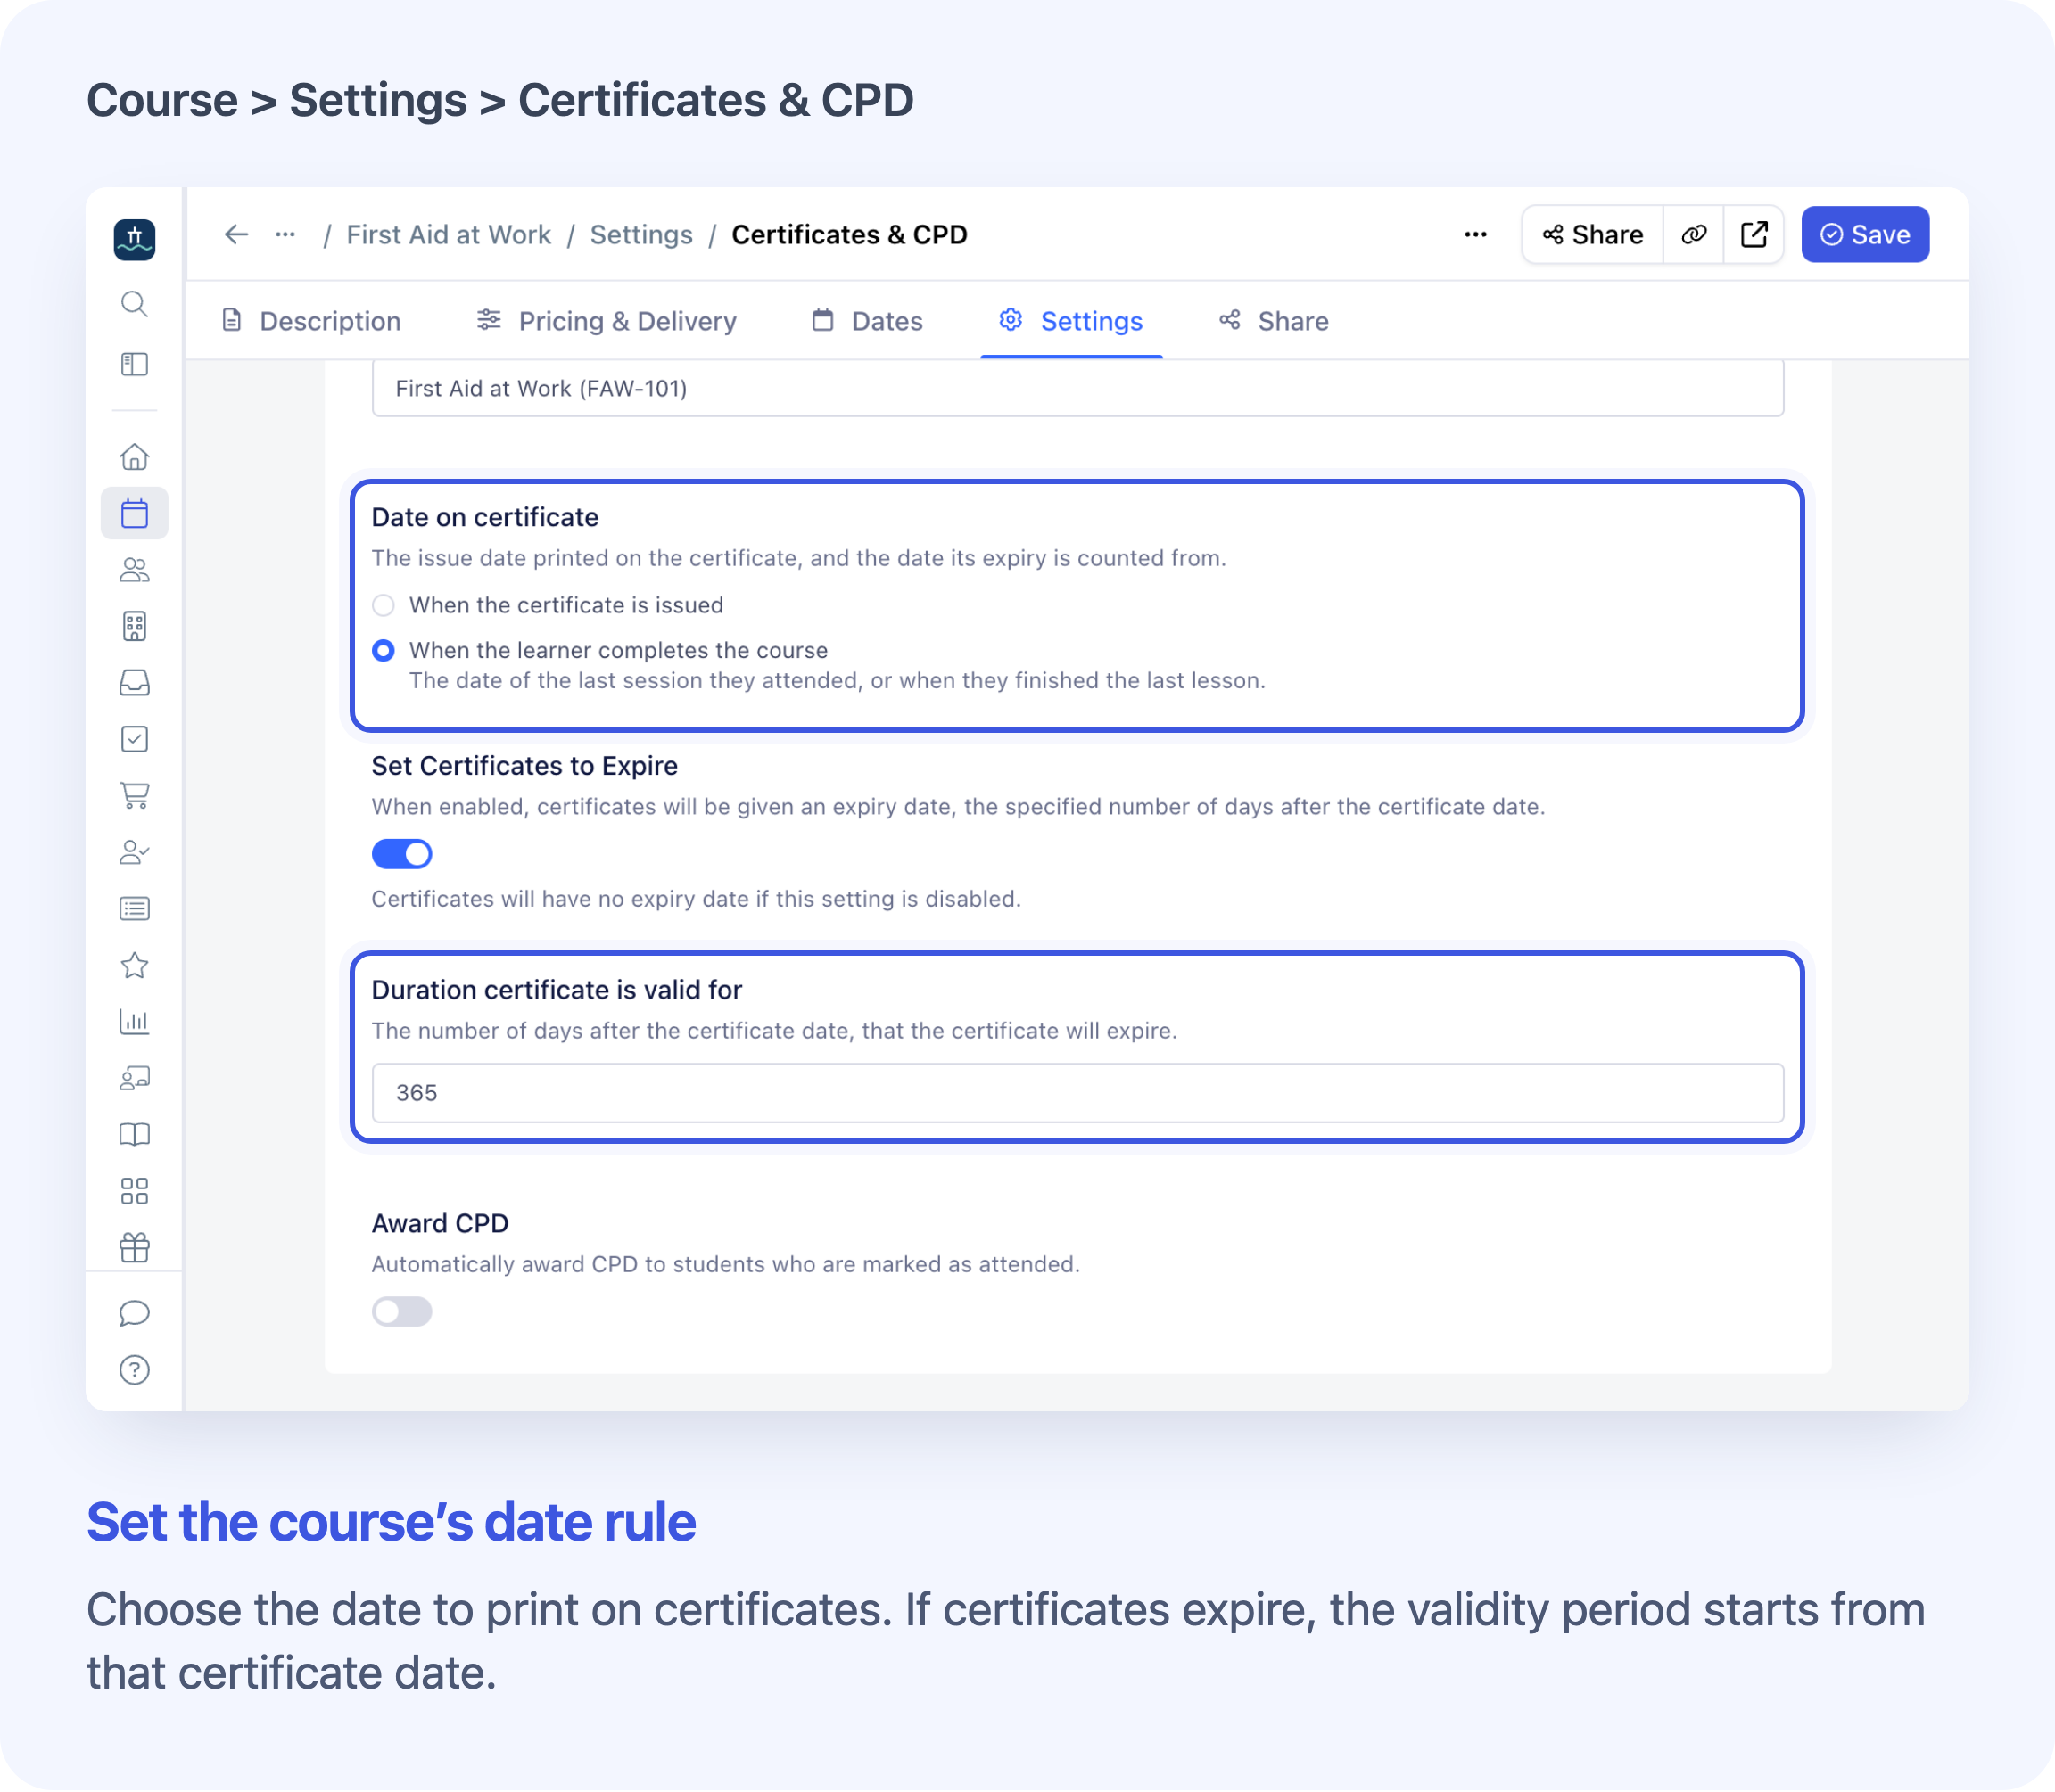2055x1792 pixels.
Task: Click the validity duration field showing 365
Action: tap(1077, 1093)
